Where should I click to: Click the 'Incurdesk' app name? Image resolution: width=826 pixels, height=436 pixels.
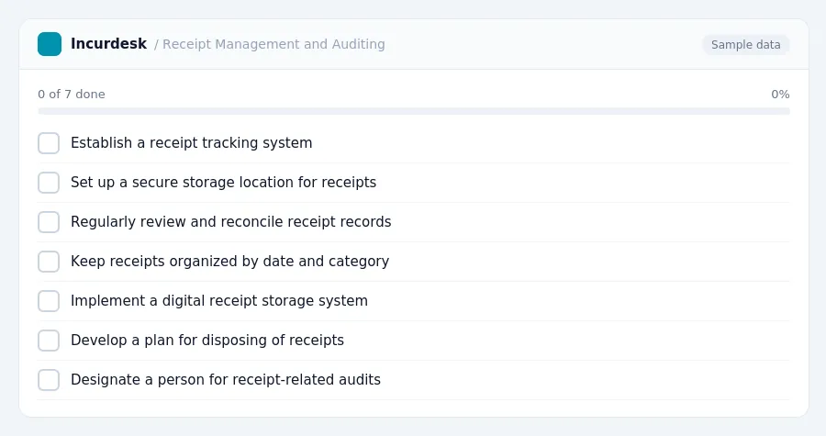(108, 44)
